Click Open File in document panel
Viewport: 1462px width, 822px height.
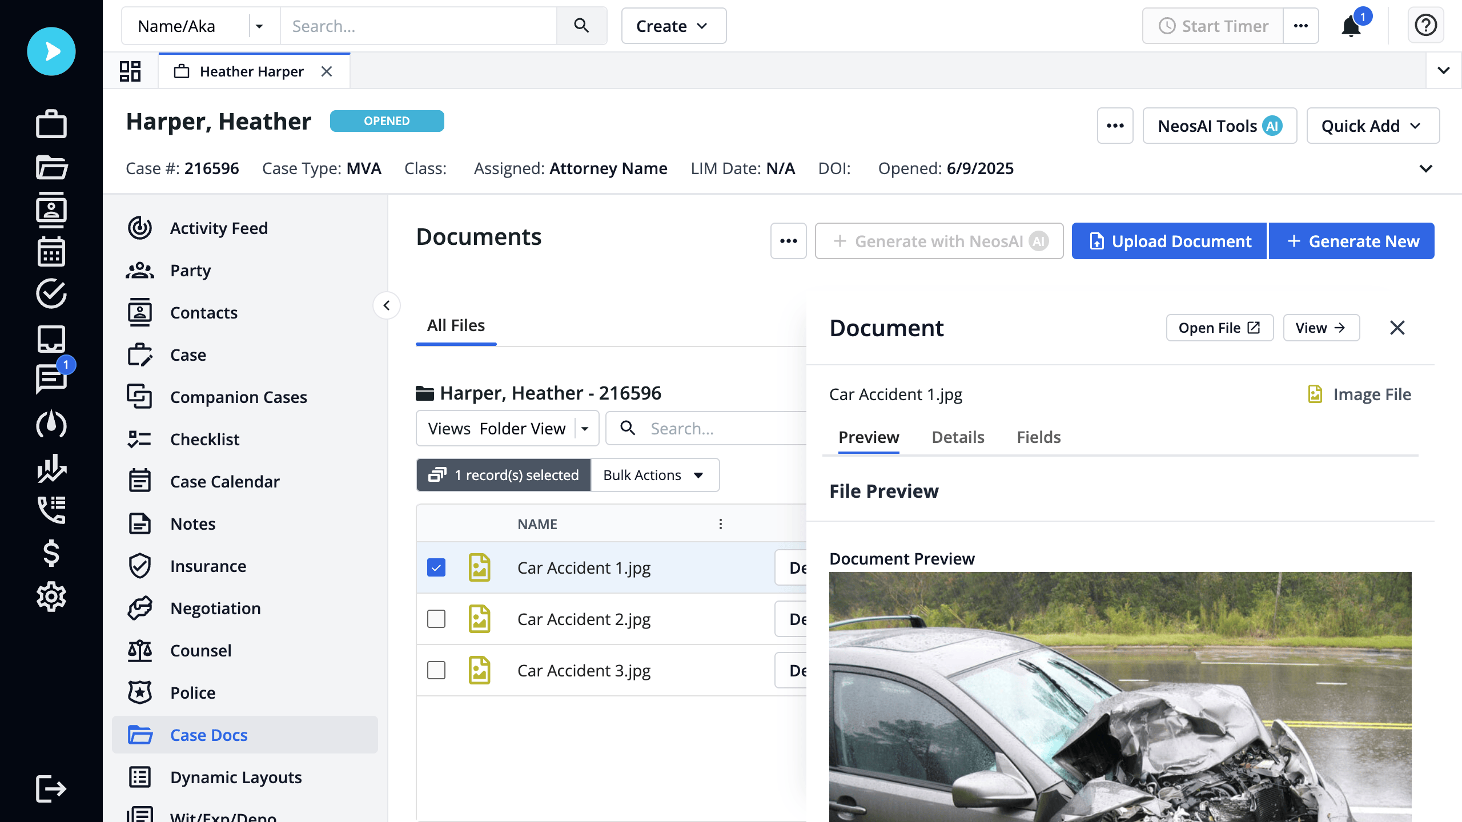coord(1219,328)
